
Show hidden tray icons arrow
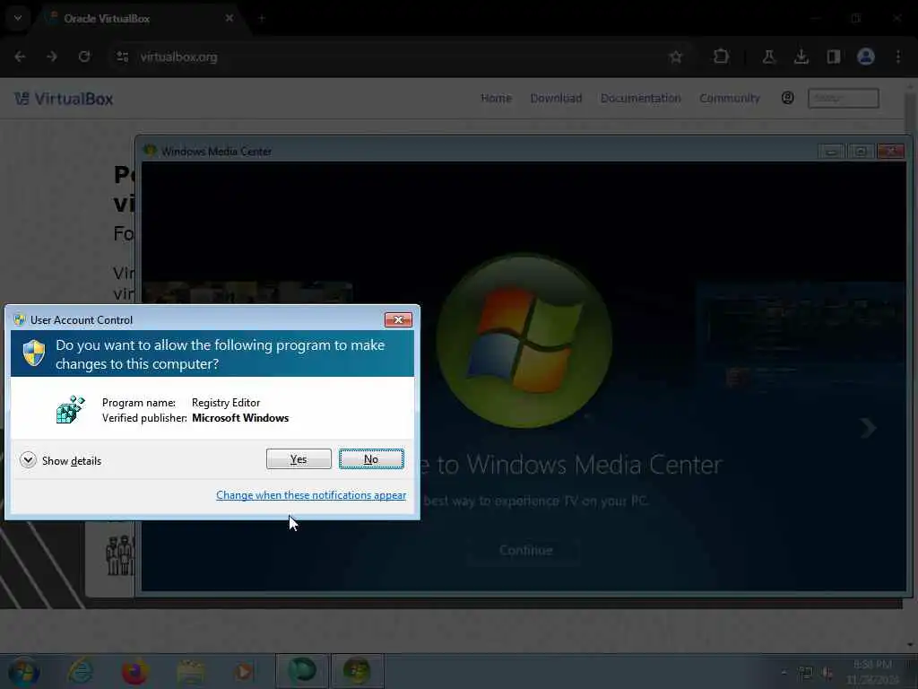click(784, 673)
